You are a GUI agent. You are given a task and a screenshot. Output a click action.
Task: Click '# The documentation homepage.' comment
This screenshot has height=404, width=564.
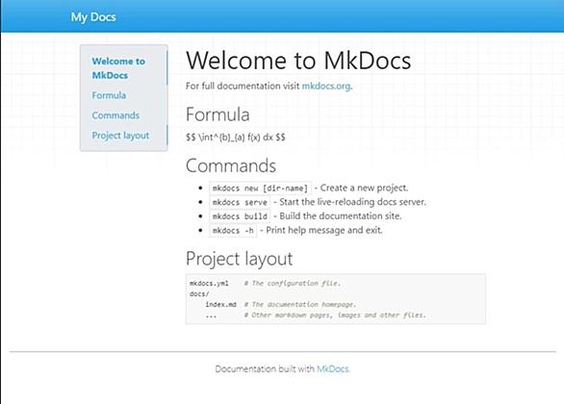(300, 304)
